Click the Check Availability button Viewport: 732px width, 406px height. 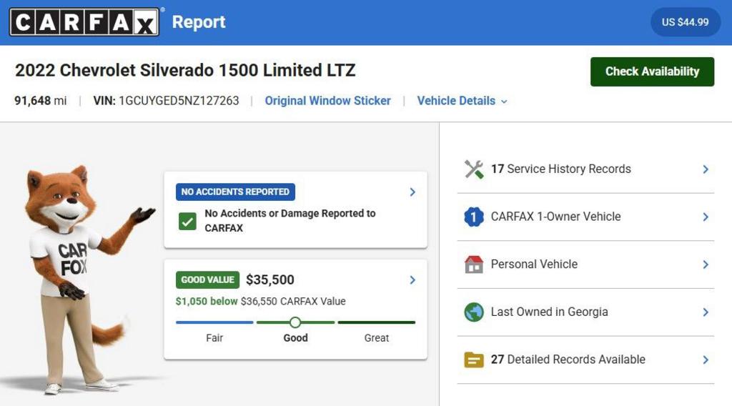(652, 71)
